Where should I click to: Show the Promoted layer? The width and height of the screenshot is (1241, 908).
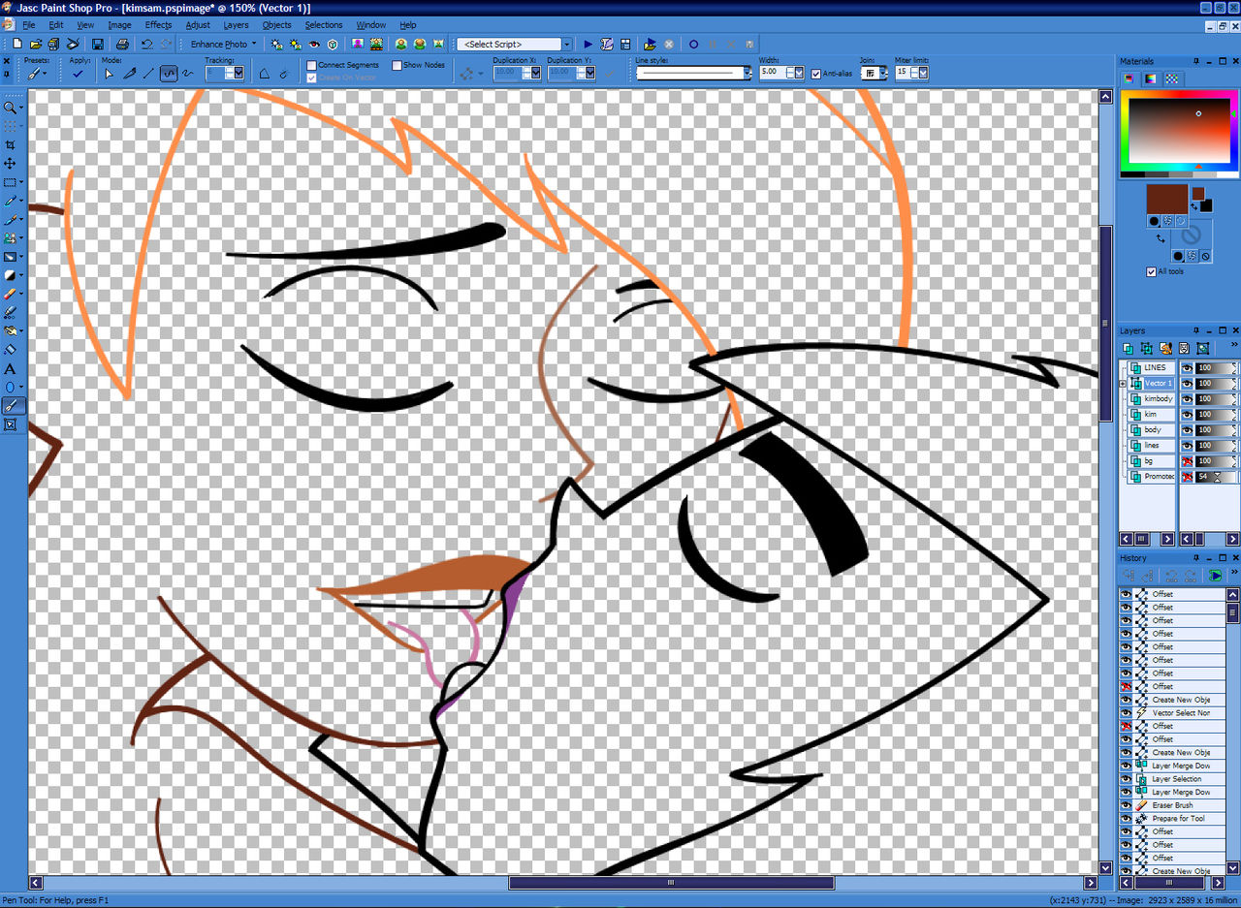pos(1186,477)
